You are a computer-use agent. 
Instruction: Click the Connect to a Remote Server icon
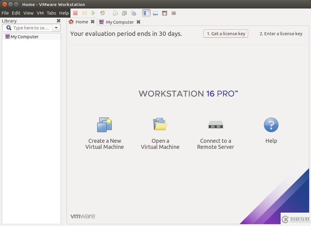click(216, 125)
